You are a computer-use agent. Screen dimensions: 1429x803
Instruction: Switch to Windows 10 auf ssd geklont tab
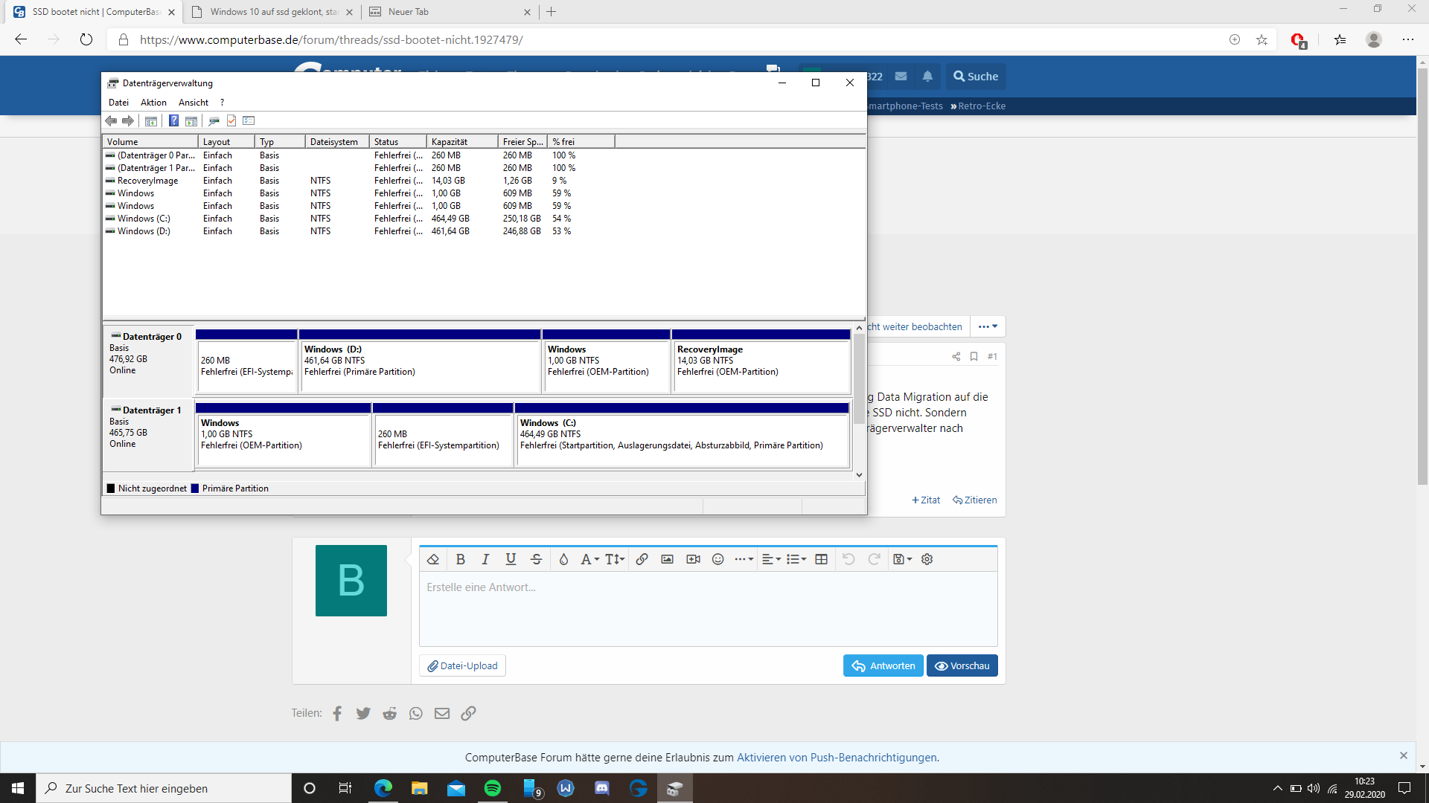tap(272, 12)
